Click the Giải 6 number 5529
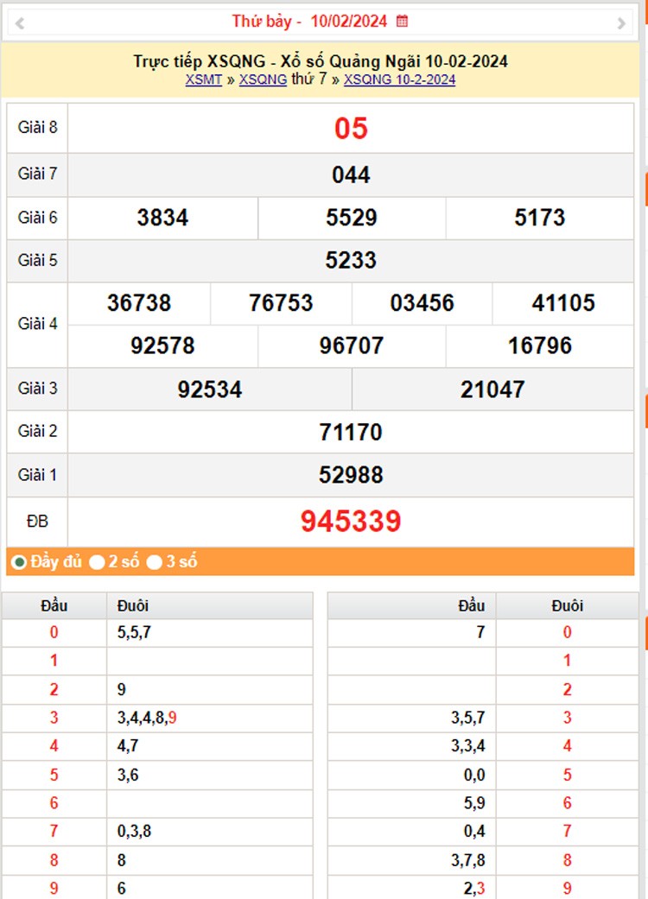 click(352, 218)
